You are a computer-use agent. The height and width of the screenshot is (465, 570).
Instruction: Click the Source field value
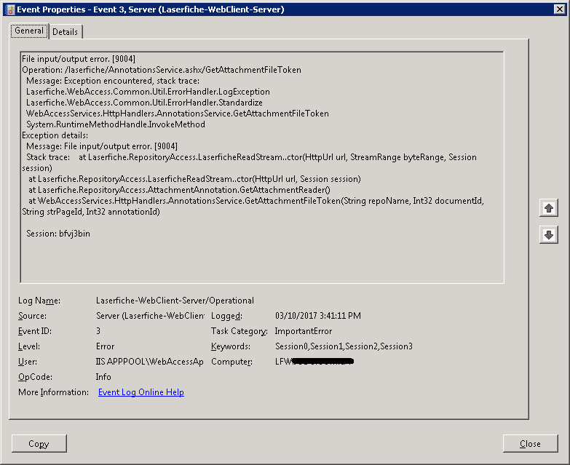pyautogui.click(x=150, y=316)
